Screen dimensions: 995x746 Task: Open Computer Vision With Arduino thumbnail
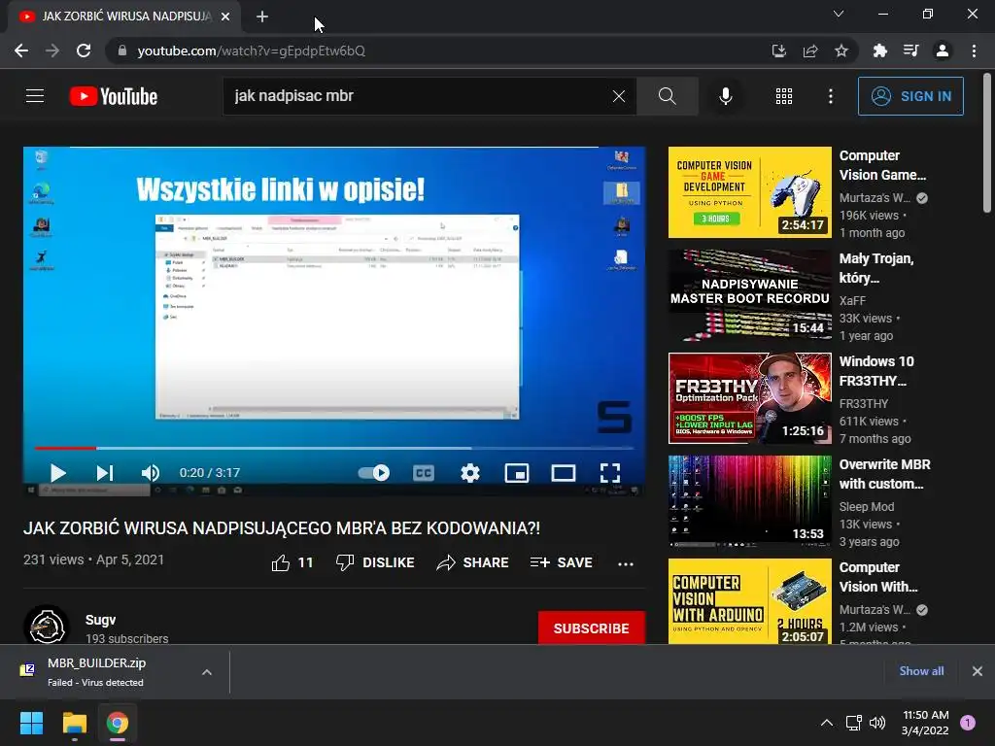[750, 601]
